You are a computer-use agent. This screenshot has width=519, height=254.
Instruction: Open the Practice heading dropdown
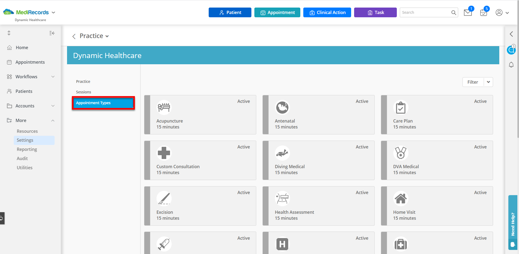(107, 36)
